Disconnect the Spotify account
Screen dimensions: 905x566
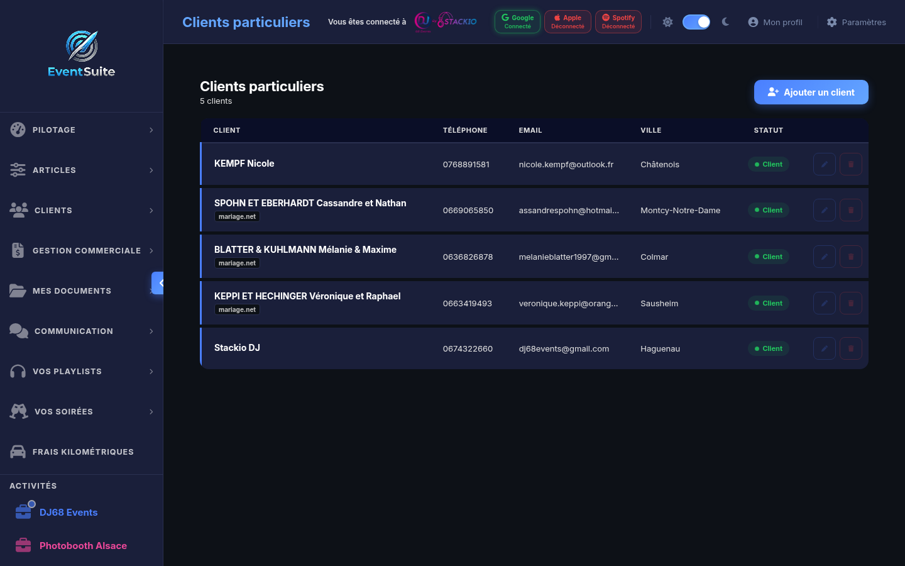click(x=618, y=21)
